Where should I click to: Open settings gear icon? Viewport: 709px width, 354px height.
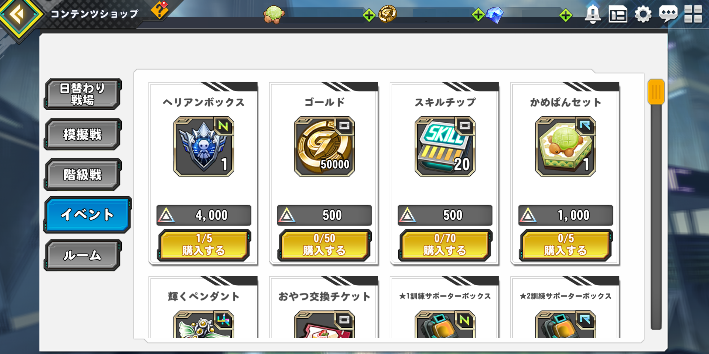[643, 15]
